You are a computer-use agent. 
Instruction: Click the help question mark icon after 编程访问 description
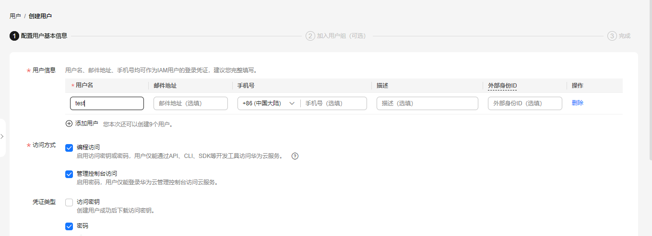click(295, 156)
